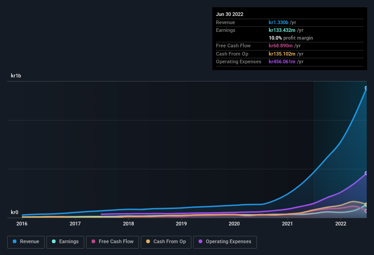This screenshot has height=255, width=374.
Task: Toggle the Cash From Op legend button
Action: pyautogui.click(x=166, y=242)
